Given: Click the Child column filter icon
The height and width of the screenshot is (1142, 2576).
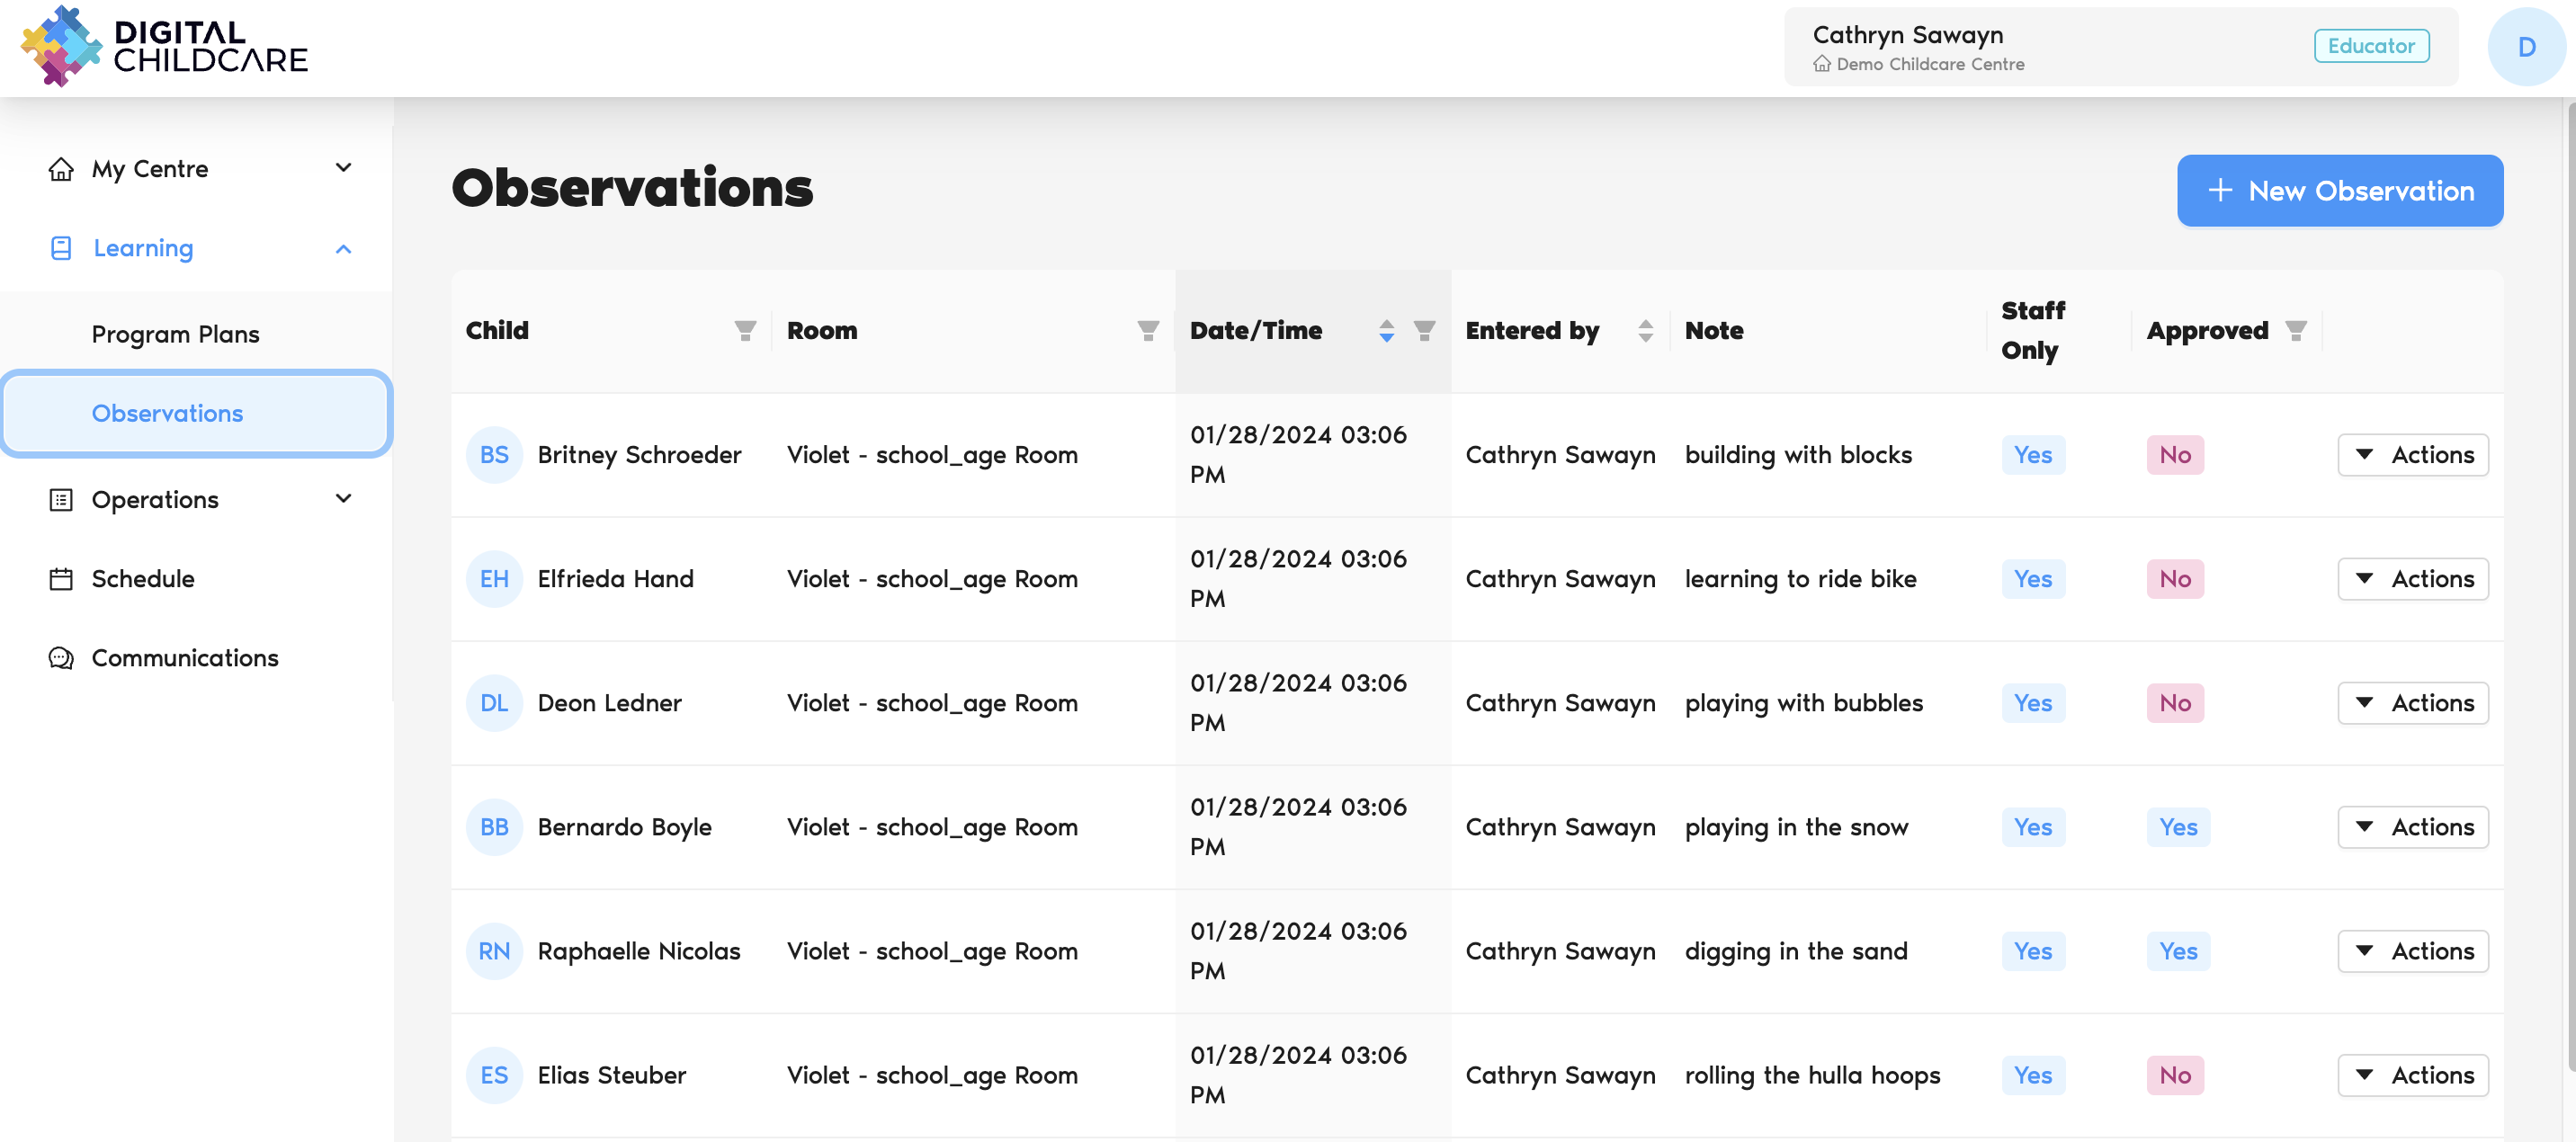Looking at the screenshot, I should click(745, 331).
